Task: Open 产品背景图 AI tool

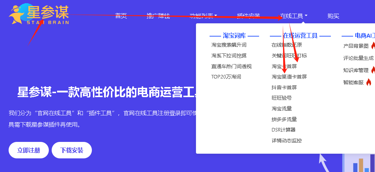Action: pos(356,46)
